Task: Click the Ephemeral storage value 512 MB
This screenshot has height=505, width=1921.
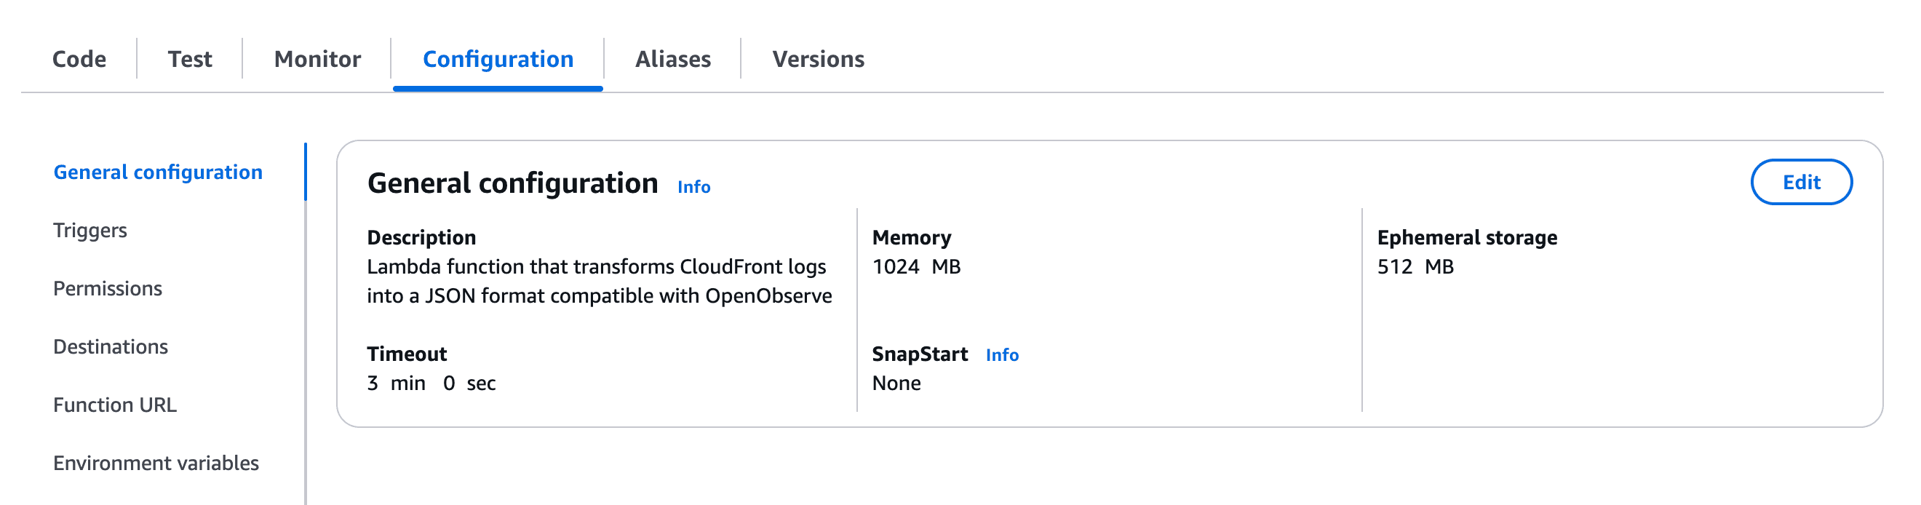Action: (x=1417, y=266)
